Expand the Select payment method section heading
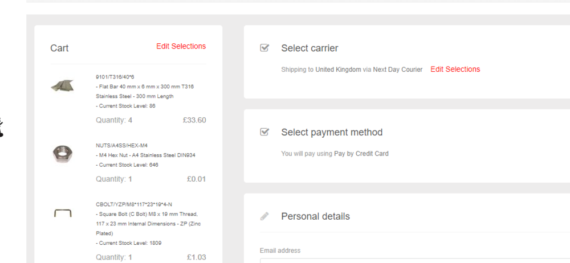The width and height of the screenshot is (570, 263). point(332,132)
